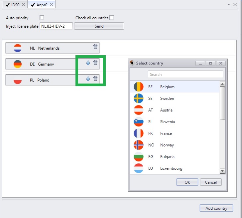Select the Bulgaria flag in country list
The width and height of the screenshot is (242, 218).
point(138,156)
